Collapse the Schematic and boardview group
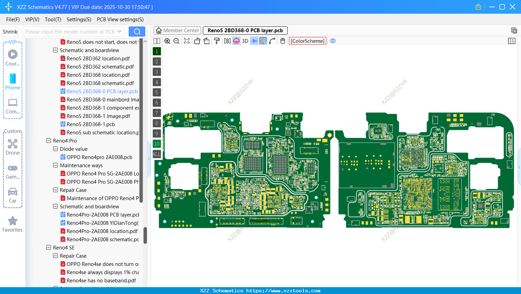 (55, 50)
